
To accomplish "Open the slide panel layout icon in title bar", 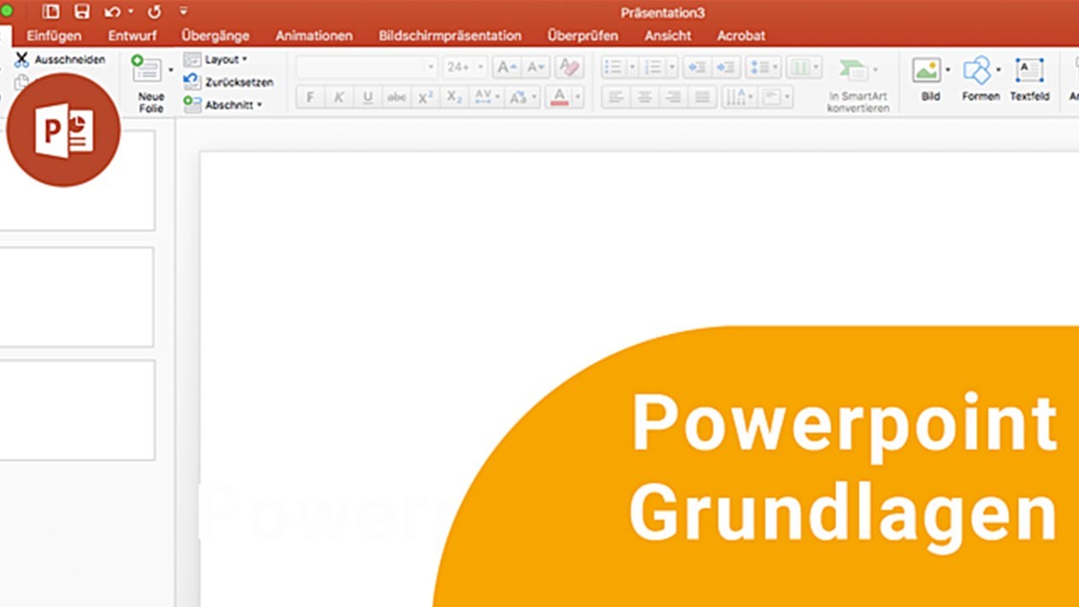I will tap(51, 12).
